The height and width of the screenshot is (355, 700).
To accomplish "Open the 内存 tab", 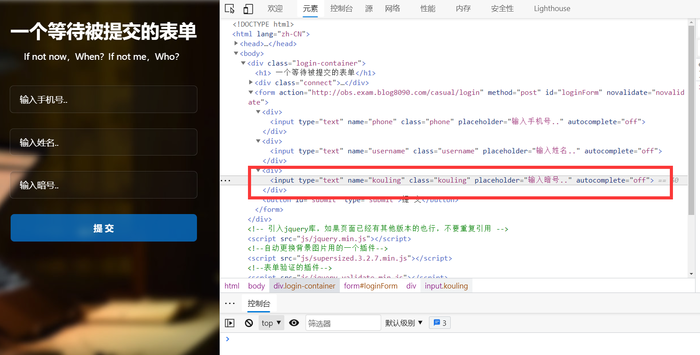I will [x=464, y=8].
